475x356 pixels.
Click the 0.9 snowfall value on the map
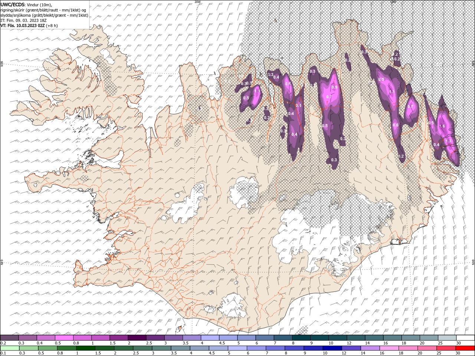[334, 87]
